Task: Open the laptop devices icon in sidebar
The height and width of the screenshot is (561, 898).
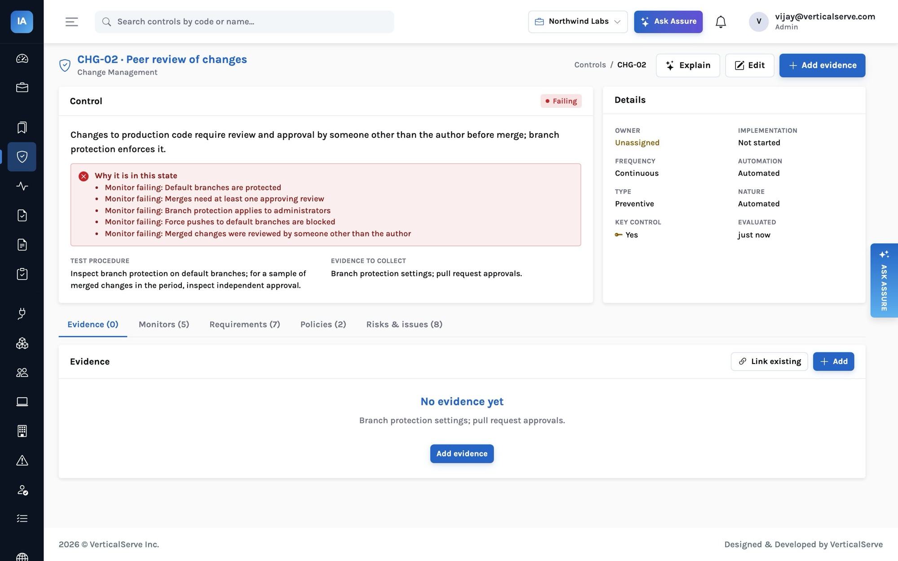Action: 22,402
